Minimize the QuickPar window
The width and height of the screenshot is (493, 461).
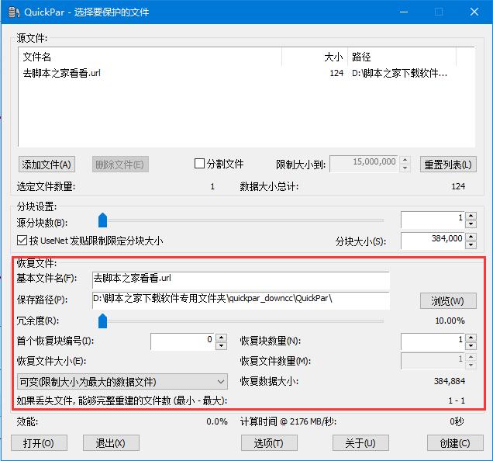(x=404, y=12)
